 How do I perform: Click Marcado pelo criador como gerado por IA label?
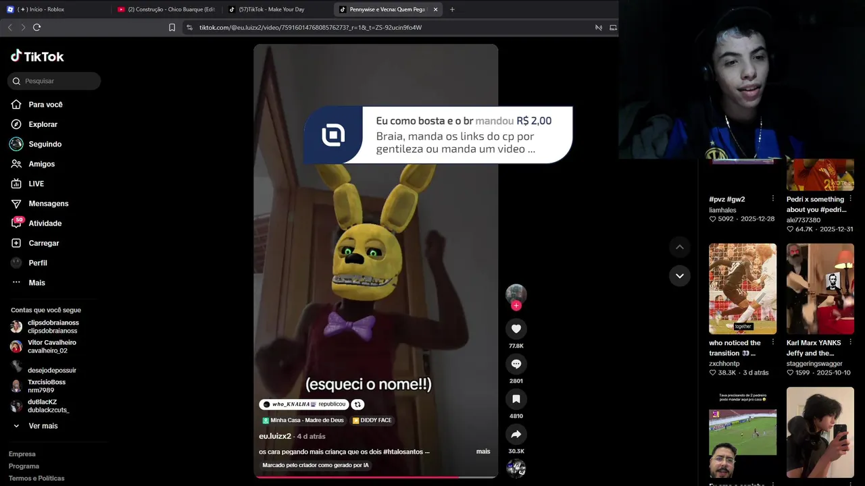coord(316,465)
